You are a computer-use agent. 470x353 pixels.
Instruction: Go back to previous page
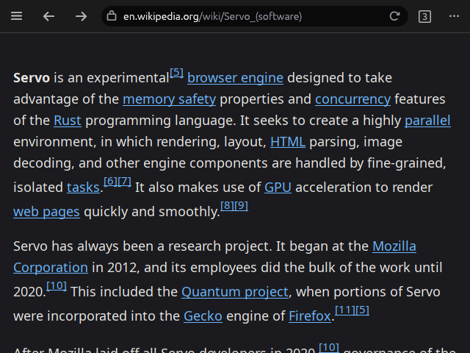click(x=49, y=16)
